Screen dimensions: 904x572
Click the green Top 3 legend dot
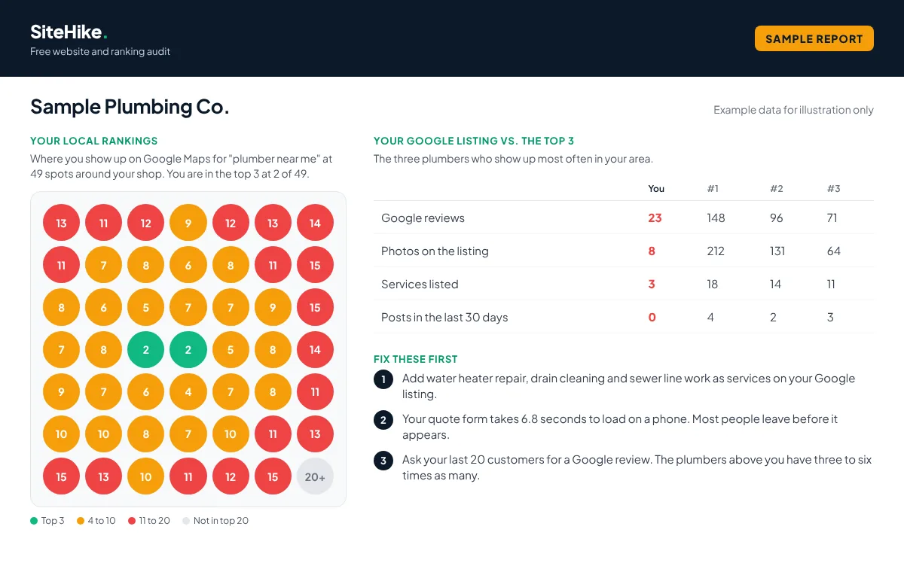coord(34,521)
